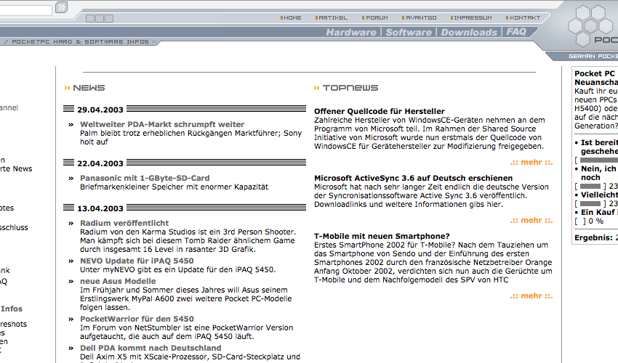Click mehr link under ActiveSync 3.6 article
This screenshot has width=618, height=363.
tap(531, 221)
